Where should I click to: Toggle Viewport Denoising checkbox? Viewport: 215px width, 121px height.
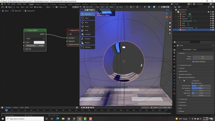[193, 62]
